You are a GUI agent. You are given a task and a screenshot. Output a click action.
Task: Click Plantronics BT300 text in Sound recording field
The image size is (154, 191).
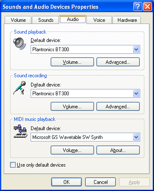(x=51, y=94)
